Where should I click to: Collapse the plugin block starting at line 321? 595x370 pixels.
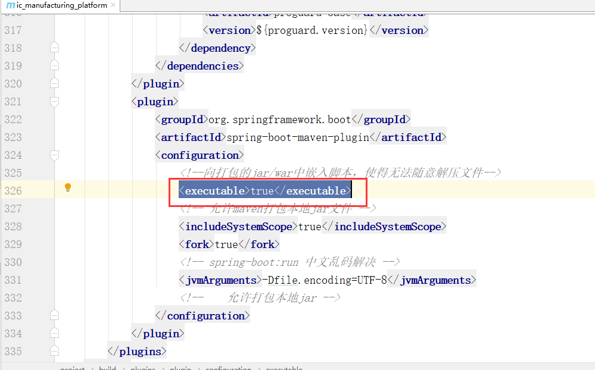54,102
